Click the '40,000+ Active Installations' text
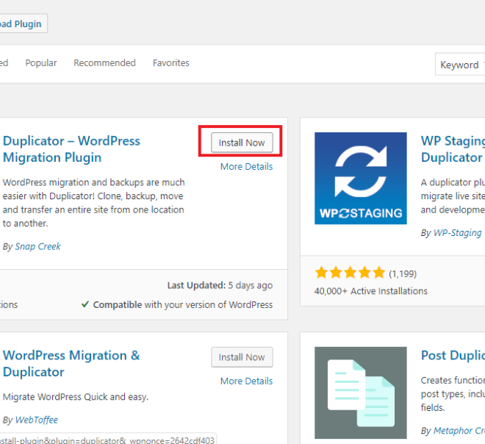The height and width of the screenshot is (444, 485). pyautogui.click(x=371, y=291)
